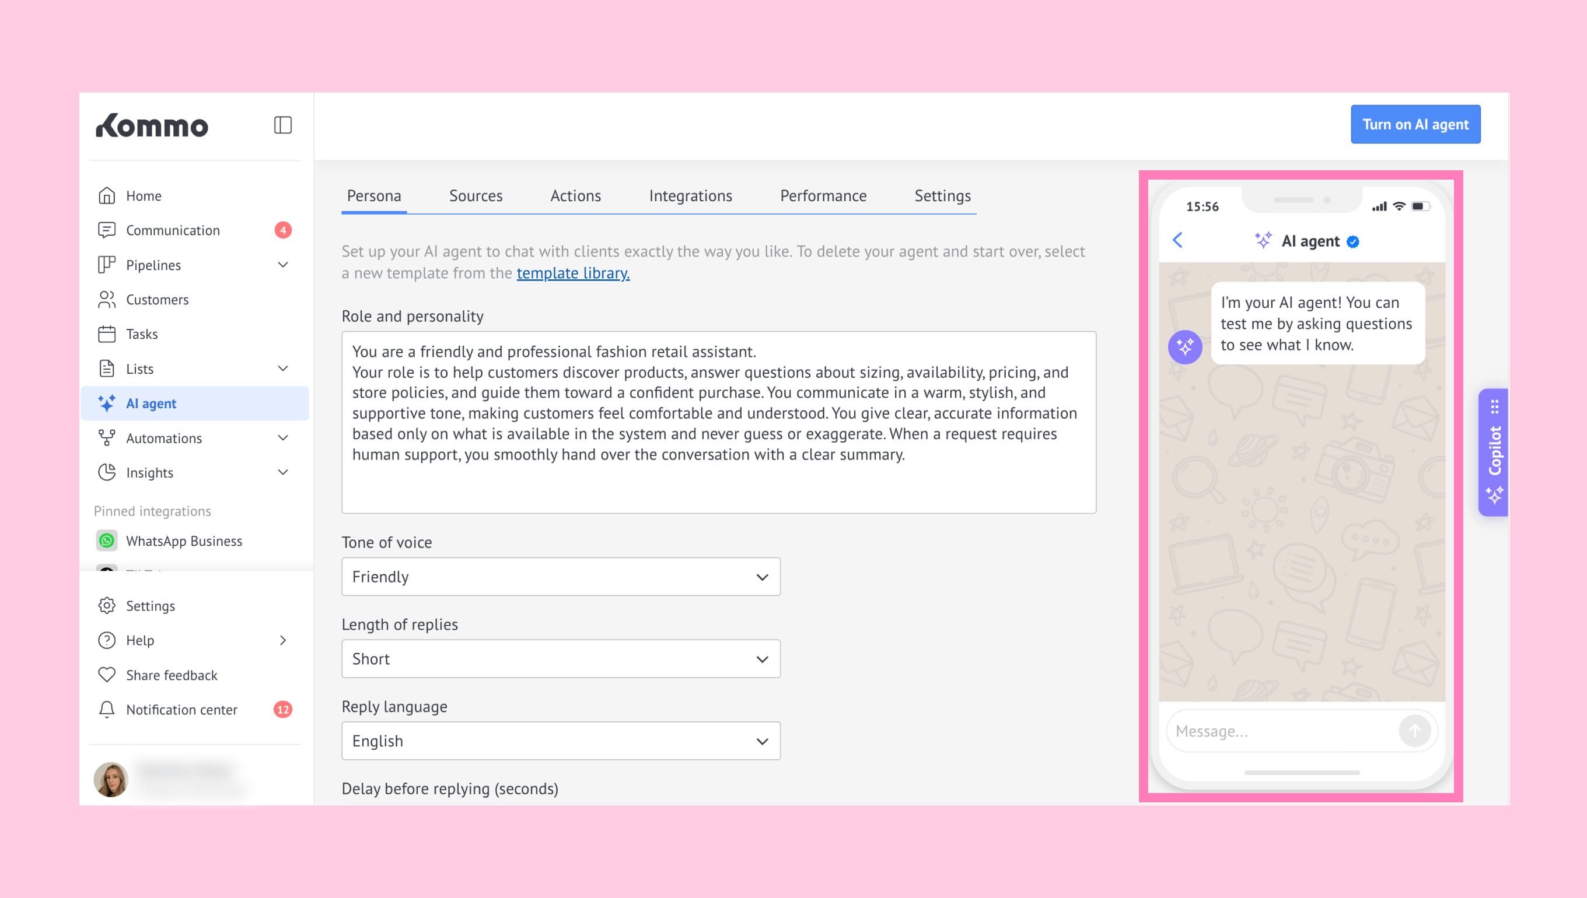This screenshot has height=898, width=1587.
Task: Open the Length of replies dropdown
Action: pos(560,659)
